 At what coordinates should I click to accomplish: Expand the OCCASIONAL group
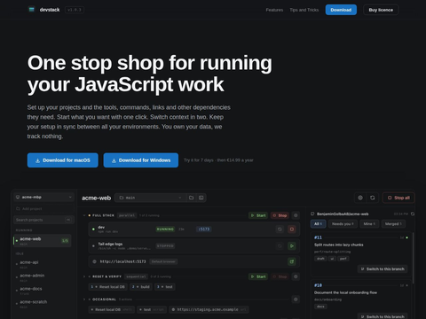click(x=84, y=300)
